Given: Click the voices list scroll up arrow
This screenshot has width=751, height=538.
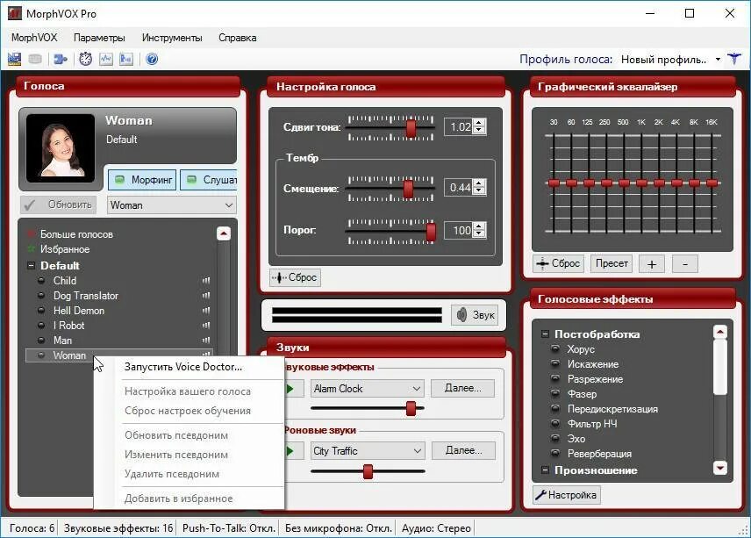Looking at the screenshot, I should tap(224, 233).
